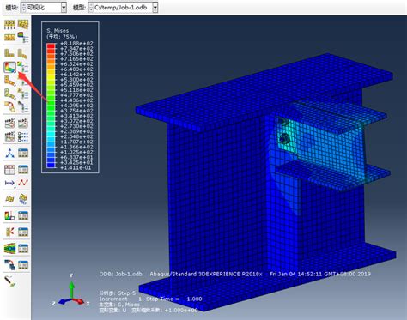Screen dimensions: 407x320
Task: Open Coordinate System Manager
Action: (x=23, y=153)
